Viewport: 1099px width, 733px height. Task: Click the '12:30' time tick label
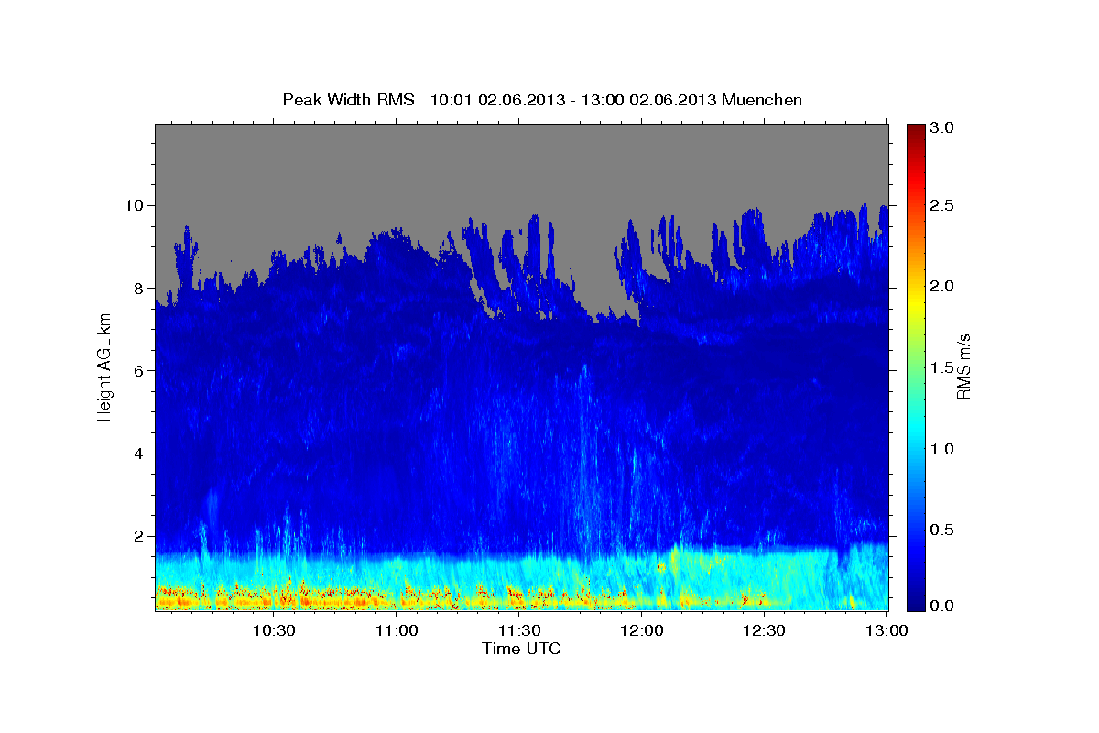click(765, 630)
